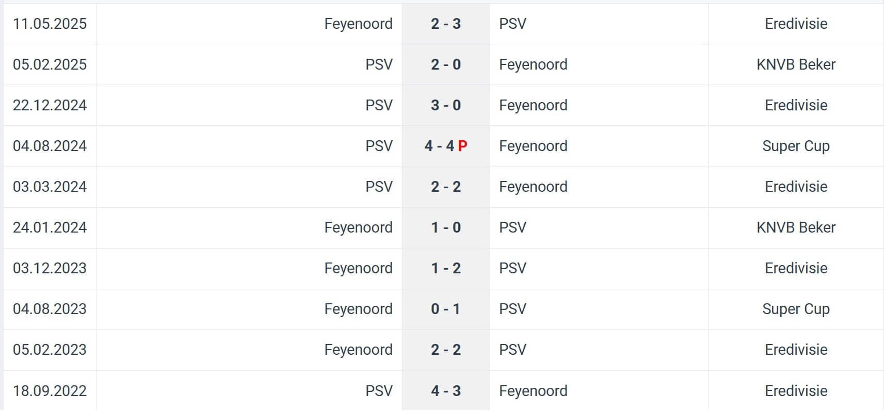Viewport: 884px width, 411px height.
Task: Click the date 03.03.2024
Action: point(50,187)
